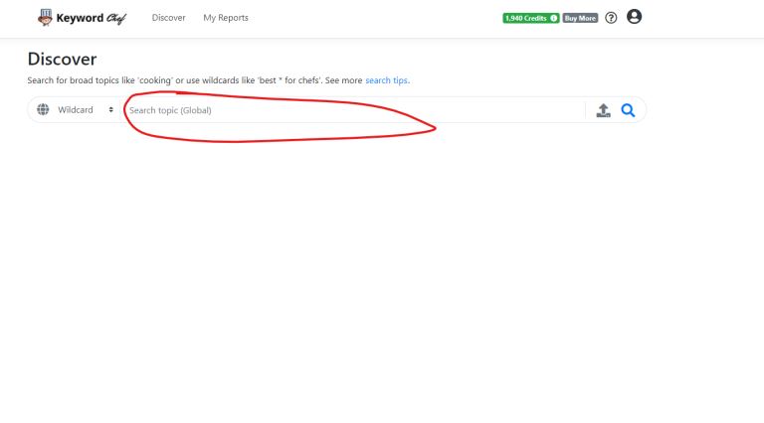Viewport: 764px width, 423px height.
Task: Open the Discover nav item
Action: click(168, 18)
